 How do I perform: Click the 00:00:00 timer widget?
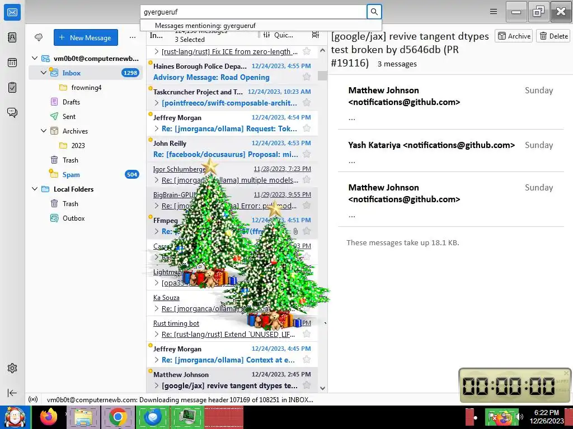tap(515, 385)
